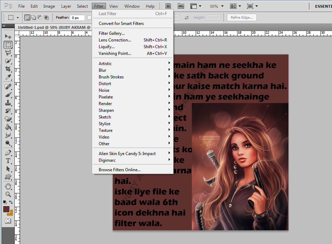Select the Horizontal Type tool

click(8, 161)
